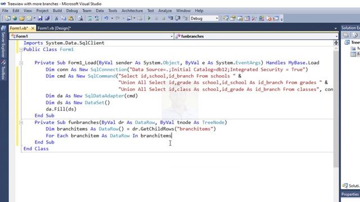Viewport: 360px width, 202px height.
Task: Expand the Undo history dropdown arrow
Action: [x=112, y=19]
